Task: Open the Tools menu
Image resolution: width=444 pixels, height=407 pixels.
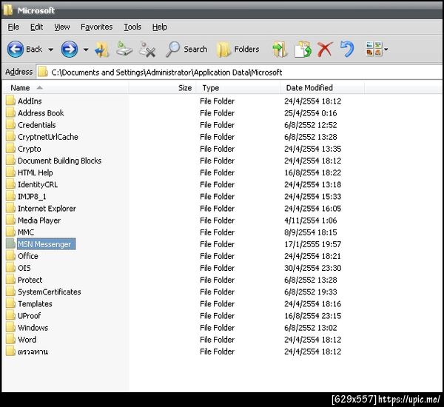Action: point(132,27)
